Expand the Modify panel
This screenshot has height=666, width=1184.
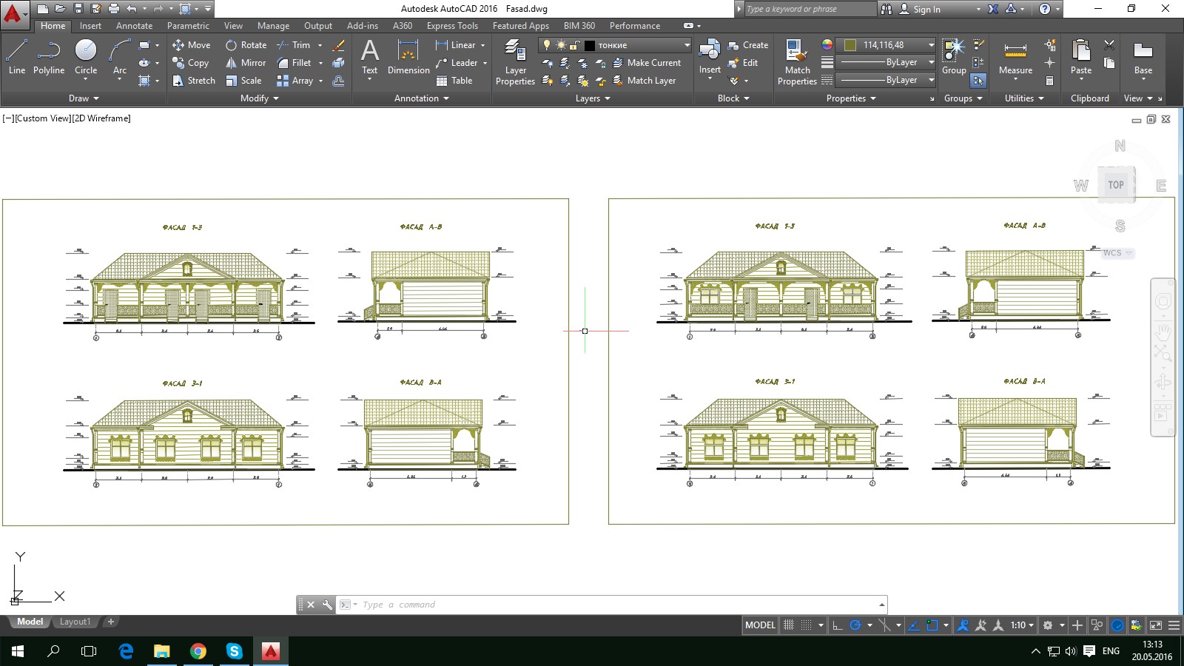[x=260, y=98]
